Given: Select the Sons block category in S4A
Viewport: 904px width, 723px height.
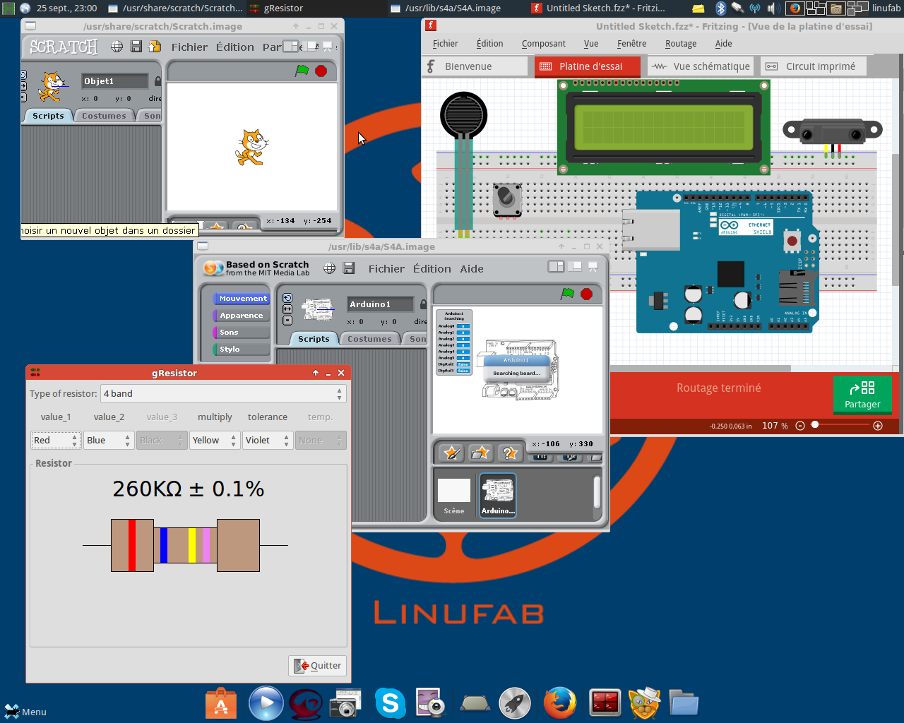Looking at the screenshot, I should pyautogui.click(x=242, y=332).
